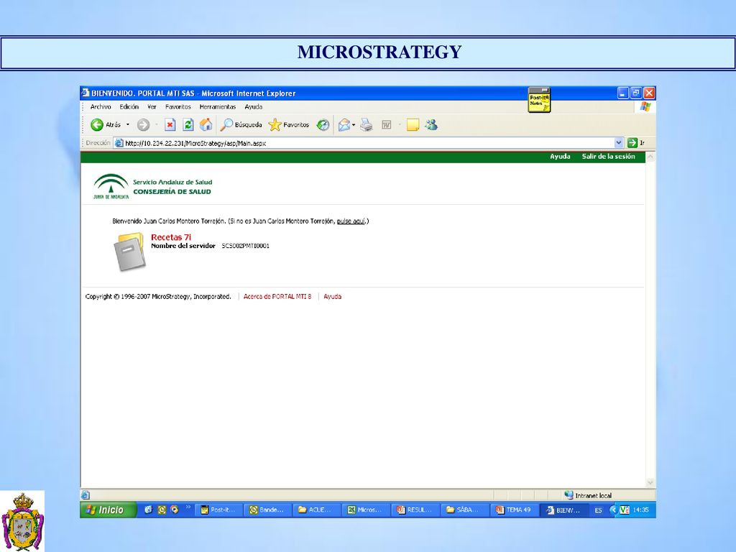Expand the Mail dropdown arrow

tap(354, 125)
